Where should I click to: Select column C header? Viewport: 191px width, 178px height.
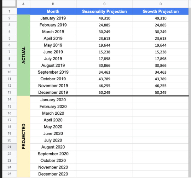pos(104,4)
